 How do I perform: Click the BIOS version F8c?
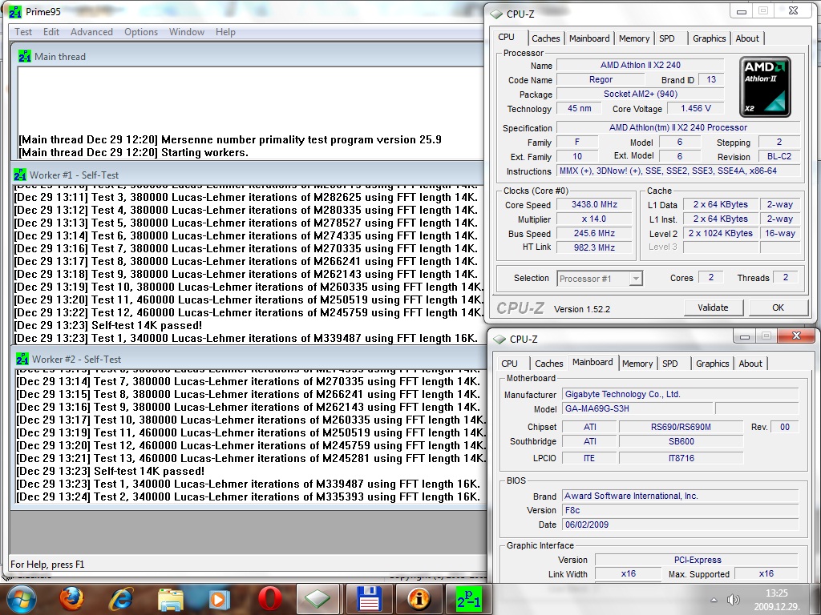(680, 510)
